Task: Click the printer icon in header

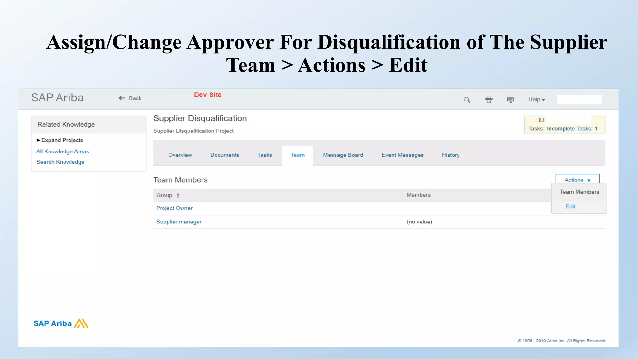Action: pyautogui.click(x=489, y=100)
